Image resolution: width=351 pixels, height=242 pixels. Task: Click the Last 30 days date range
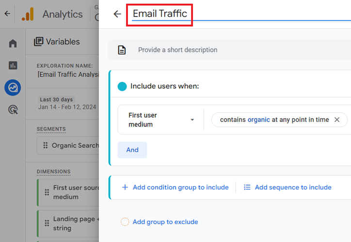(56, 99)
